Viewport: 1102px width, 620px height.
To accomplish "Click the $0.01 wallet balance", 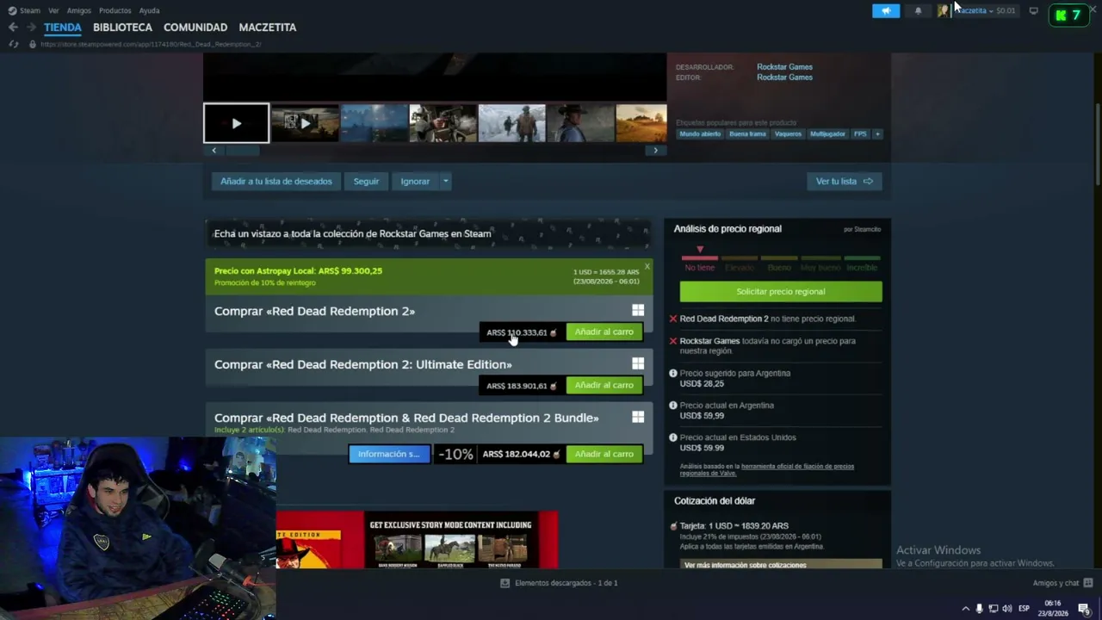I will click(1006, 10).
